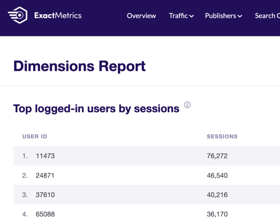Switch to the Overview section

tap(141, 16)
